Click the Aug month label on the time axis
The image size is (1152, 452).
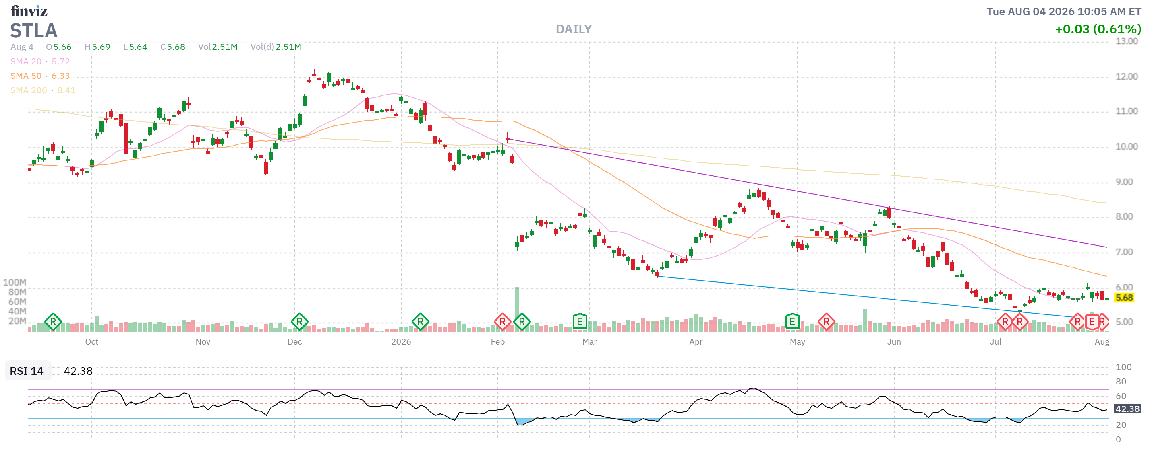click(1102, 342)
